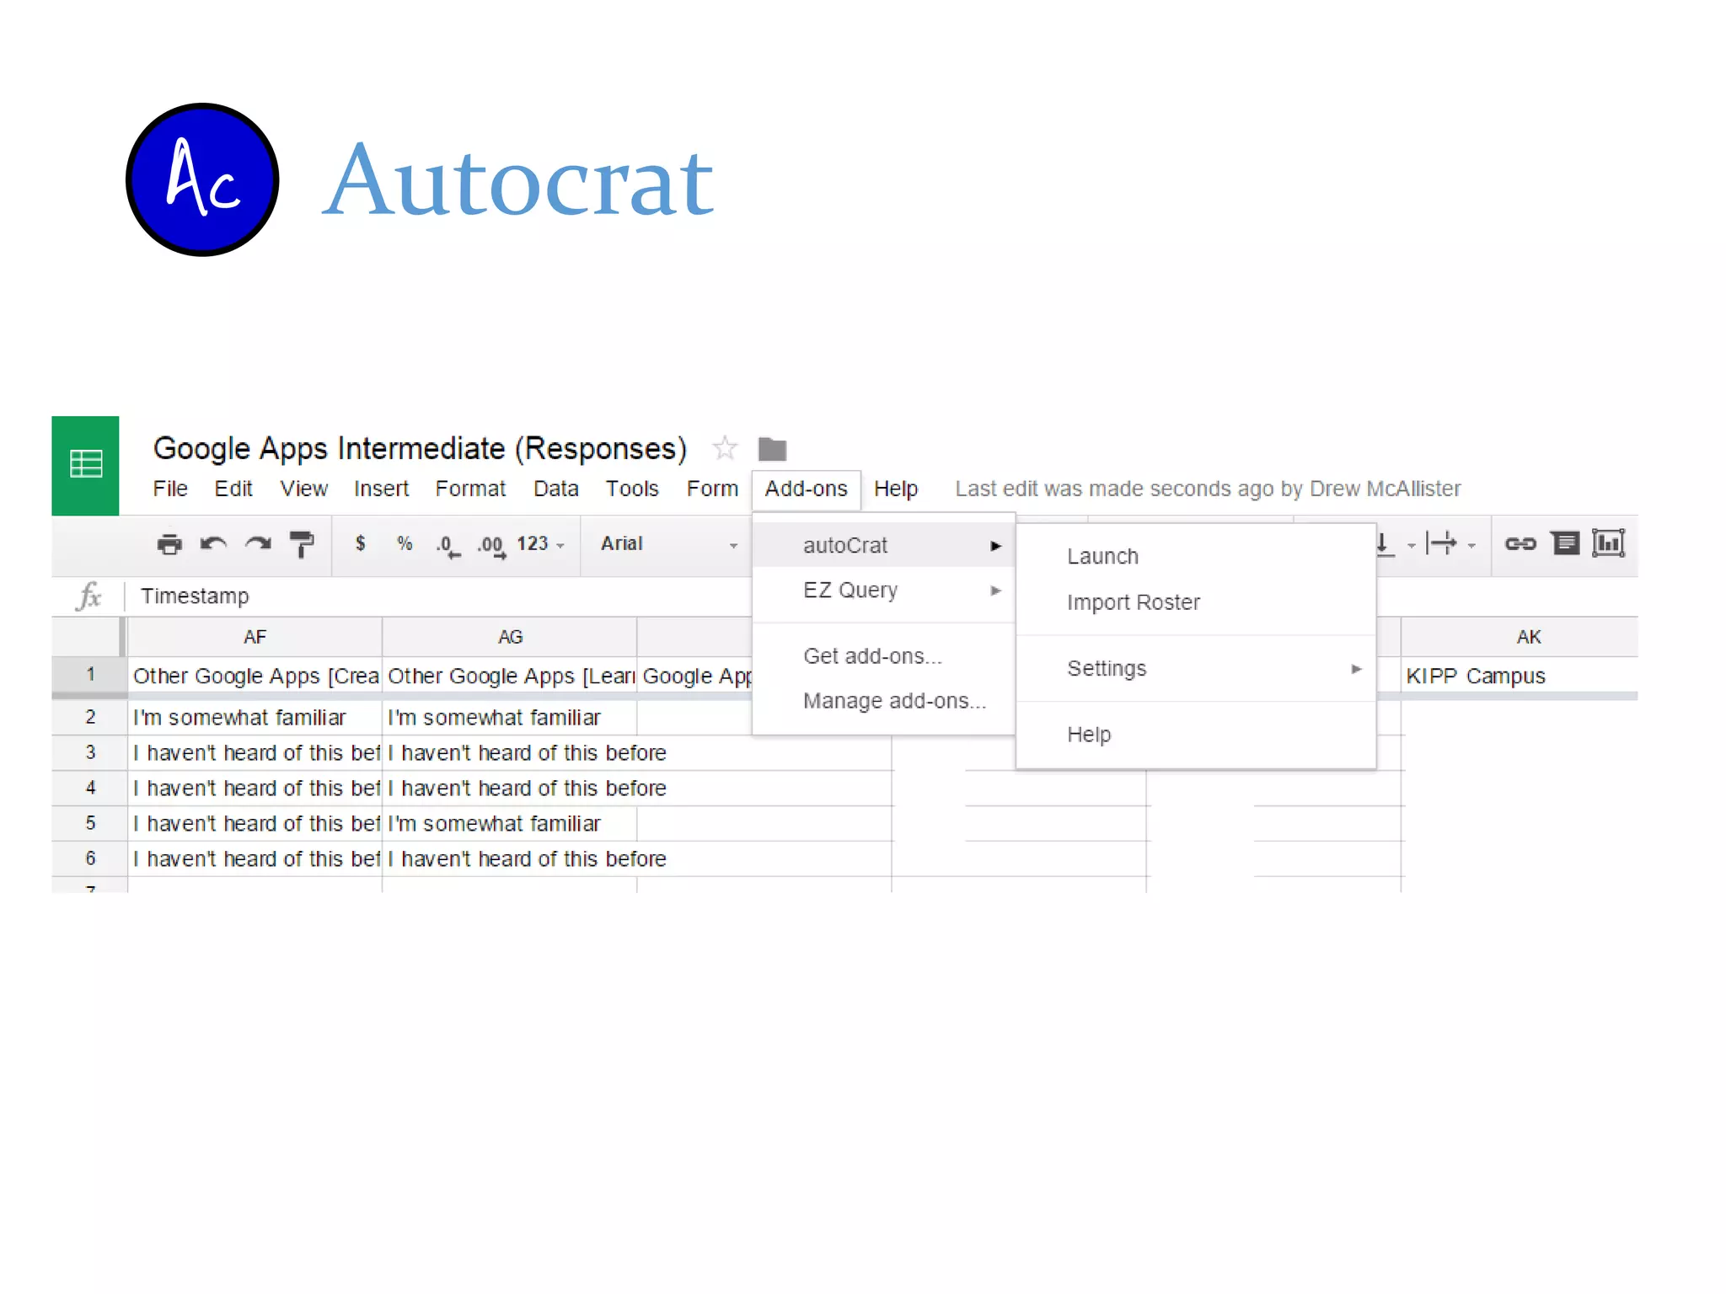
Task: Increase decimal places with the .00 icon
Action: (x=492, y=546)
